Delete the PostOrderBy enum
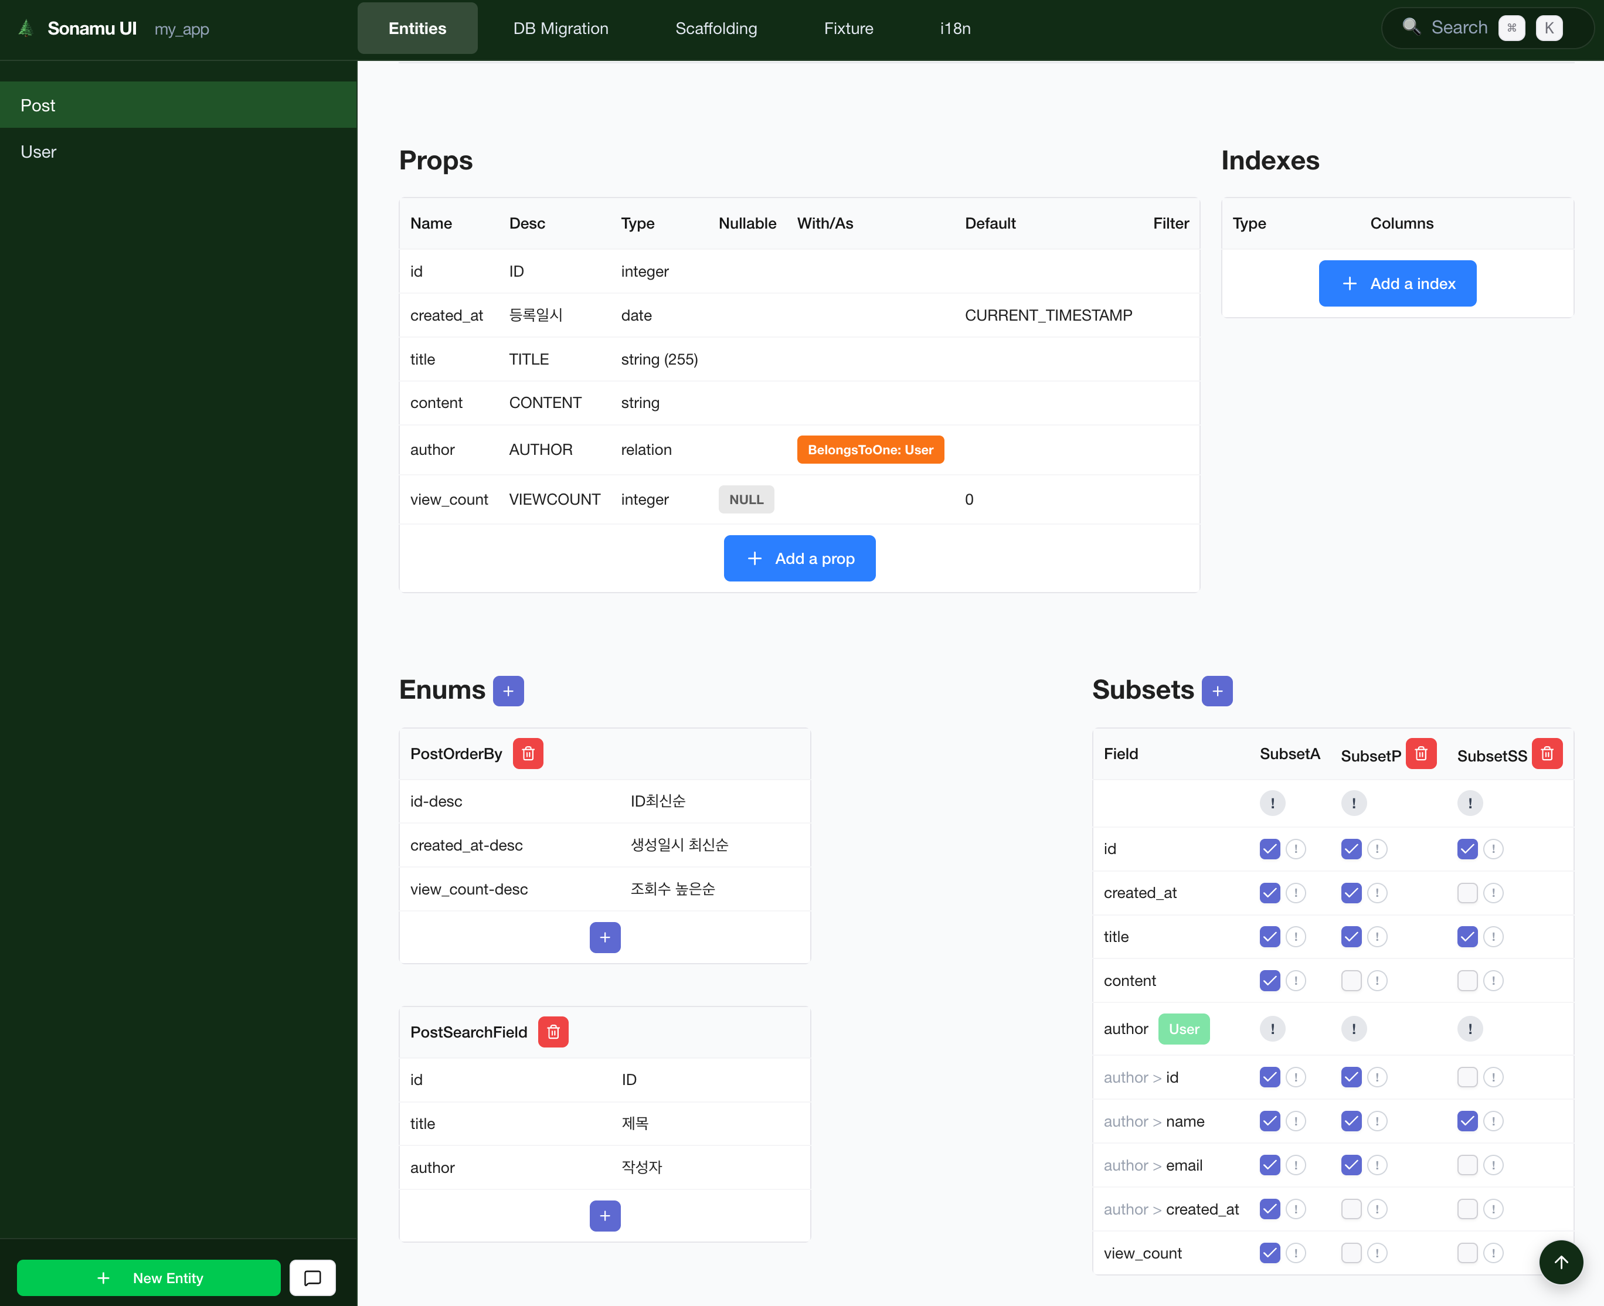1604x1306 pixels. pyautogui.click(x=528, y=753)
